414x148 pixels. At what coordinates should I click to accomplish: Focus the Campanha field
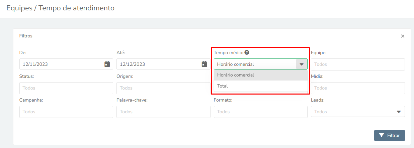click(x=66, y=112)
